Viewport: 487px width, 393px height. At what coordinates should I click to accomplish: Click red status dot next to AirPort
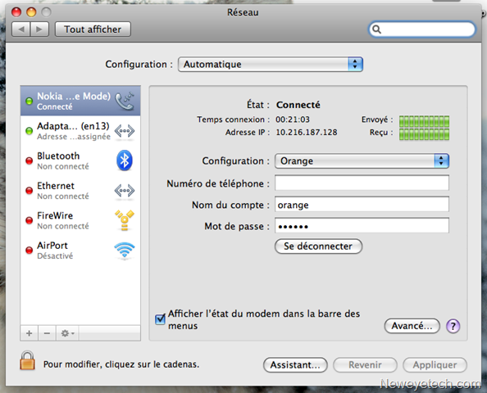pos(30,250)
